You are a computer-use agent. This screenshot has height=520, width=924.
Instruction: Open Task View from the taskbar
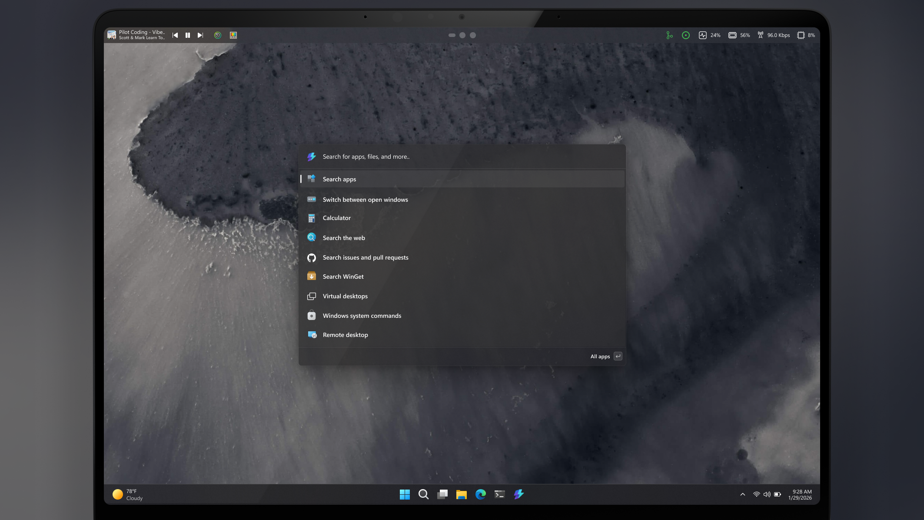coord(442,494)
